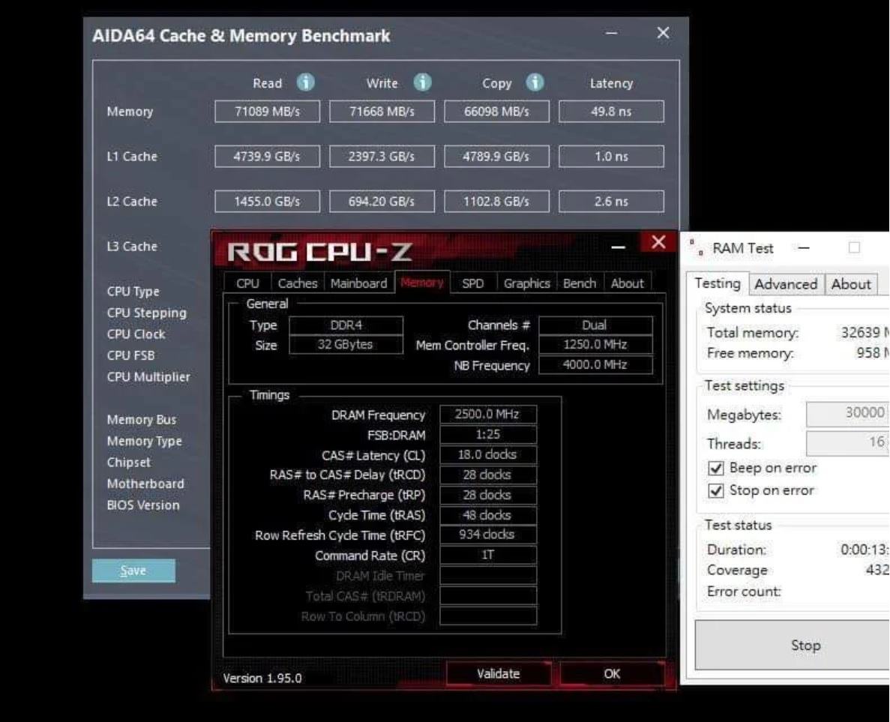Click the DRAM Frequency 2500.0 MHz value
The height and width of the screenshot is (722, 890).
[x=487, y=415]
